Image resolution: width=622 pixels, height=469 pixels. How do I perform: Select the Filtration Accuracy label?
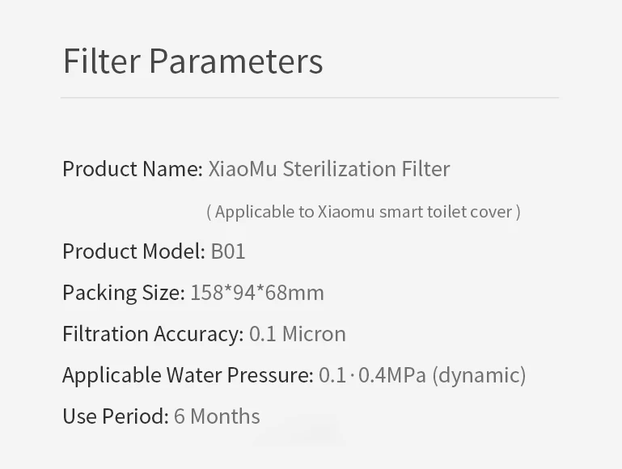click(x=153, y=334)
